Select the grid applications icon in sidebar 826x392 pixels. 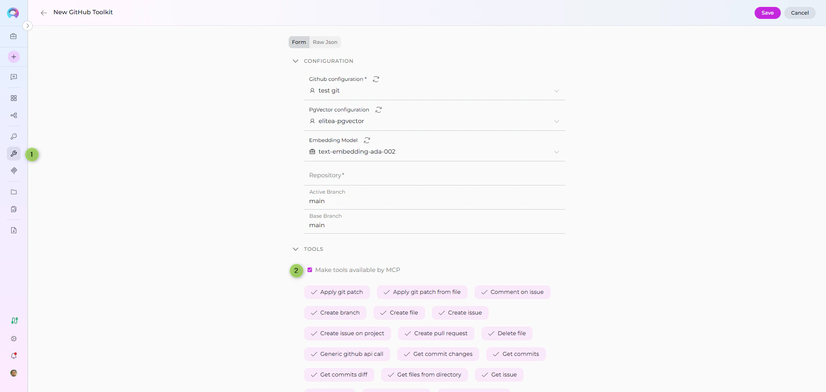(13, 98)
